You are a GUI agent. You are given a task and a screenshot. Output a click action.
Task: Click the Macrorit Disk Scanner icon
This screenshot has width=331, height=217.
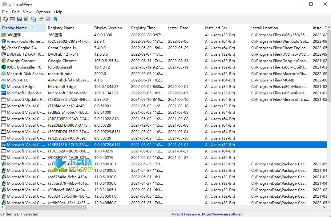[x=4, y=74]
